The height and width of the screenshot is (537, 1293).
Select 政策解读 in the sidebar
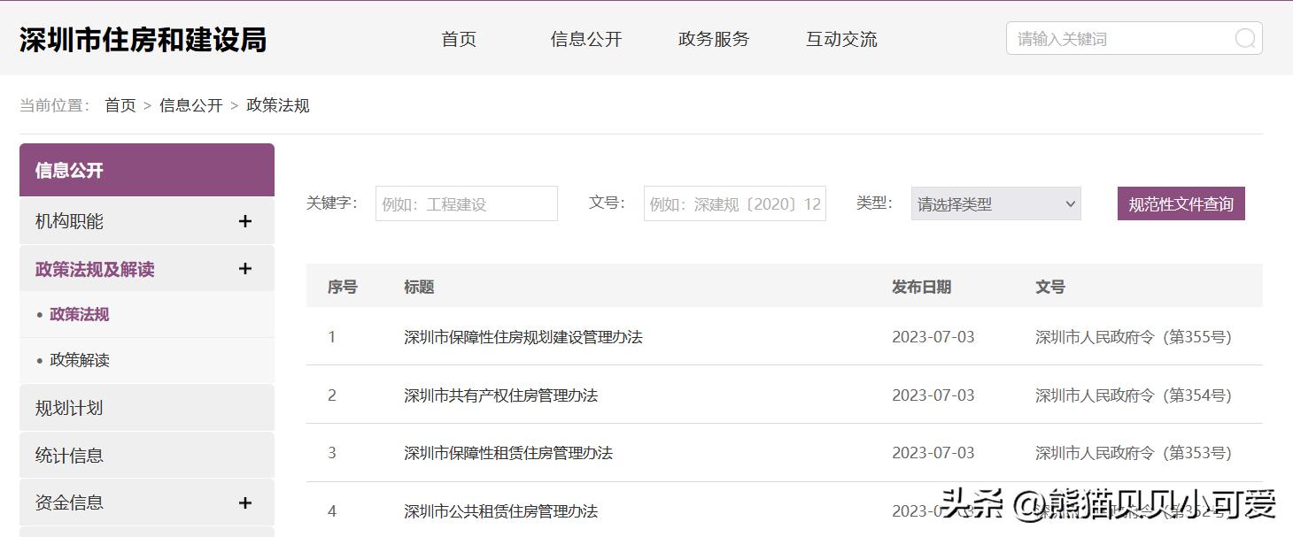pos(88,360)
